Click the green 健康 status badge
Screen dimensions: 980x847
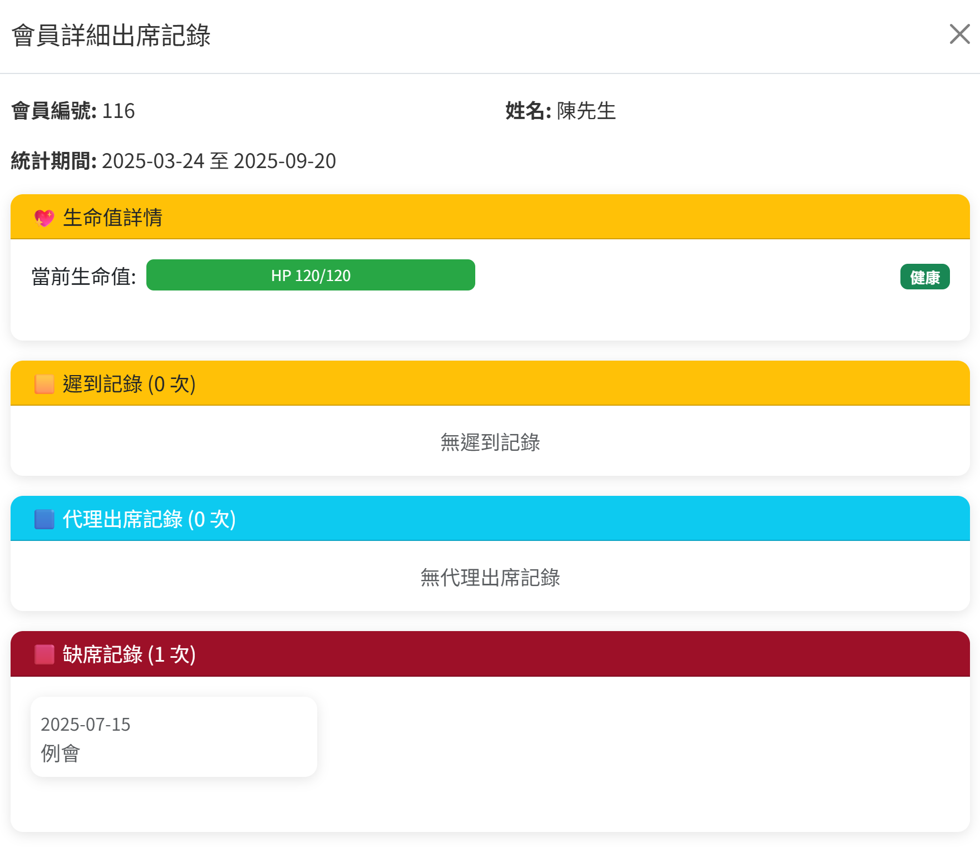click(924, 277)
